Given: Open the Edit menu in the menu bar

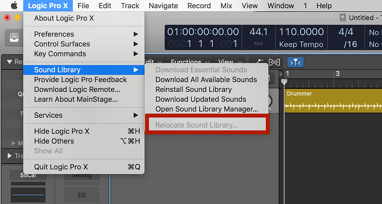Looking at the screenshot, I should [x=105, y=5].
